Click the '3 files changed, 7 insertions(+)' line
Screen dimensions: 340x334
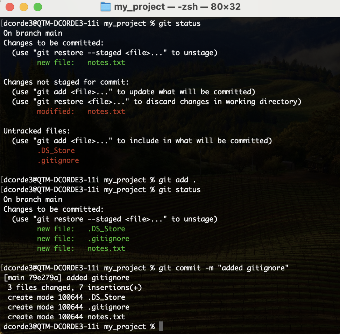[x=75, y=288]
